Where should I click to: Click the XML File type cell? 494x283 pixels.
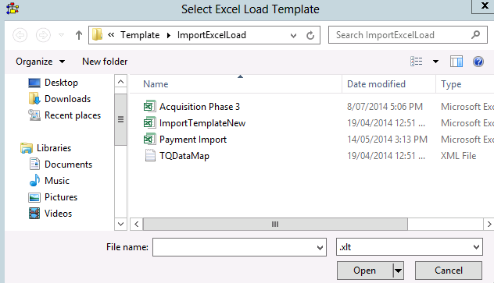pyautogui.click(x=458, y=156)
